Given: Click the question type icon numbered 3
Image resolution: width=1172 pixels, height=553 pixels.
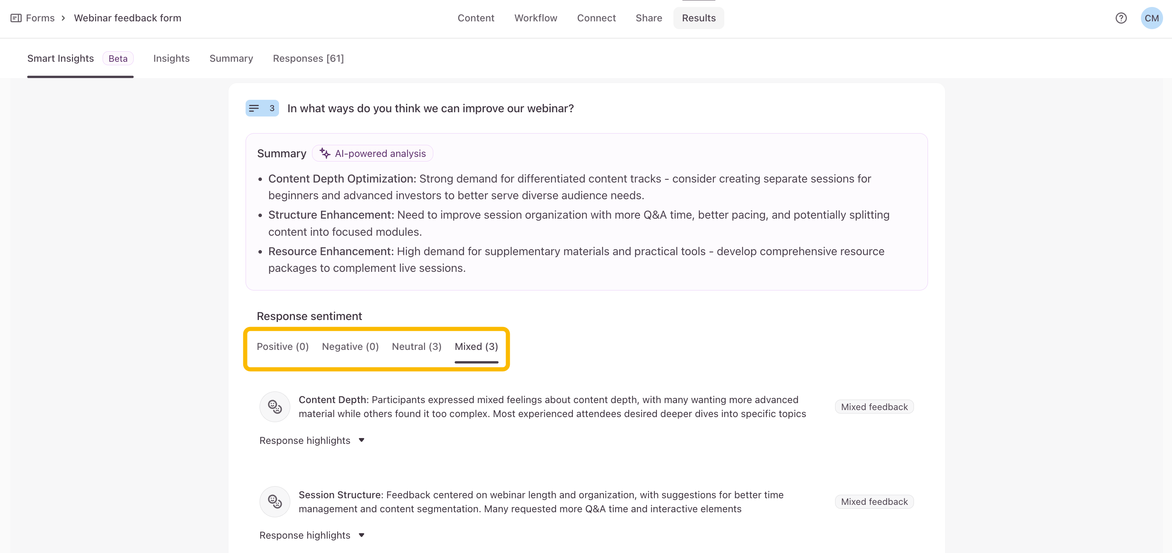Looking at the screenshot, I should (x=262, y=108).
